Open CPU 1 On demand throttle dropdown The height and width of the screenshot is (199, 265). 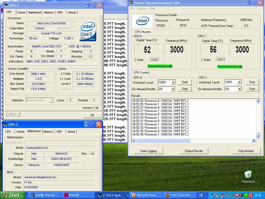(x=239, y=89)
